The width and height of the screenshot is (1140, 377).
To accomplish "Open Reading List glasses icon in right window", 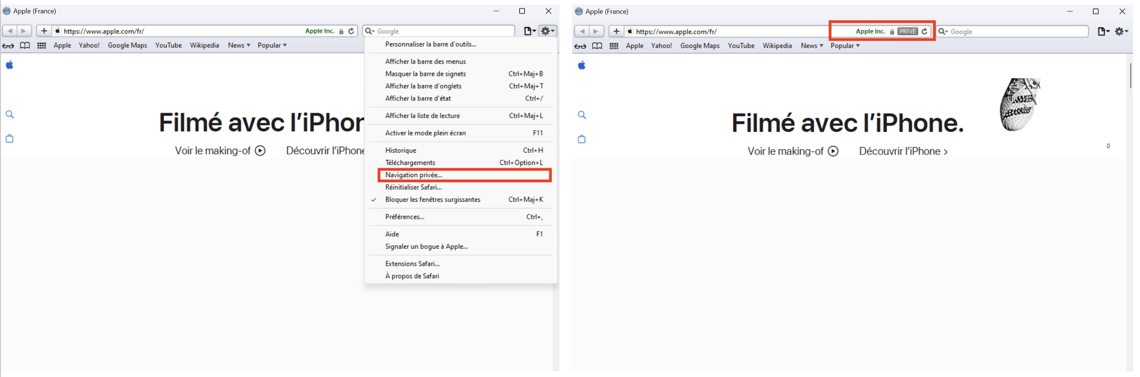I will (x=580, y=46).
